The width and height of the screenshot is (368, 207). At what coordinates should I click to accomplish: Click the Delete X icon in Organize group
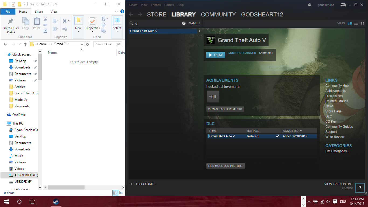(x=64, y=21)
